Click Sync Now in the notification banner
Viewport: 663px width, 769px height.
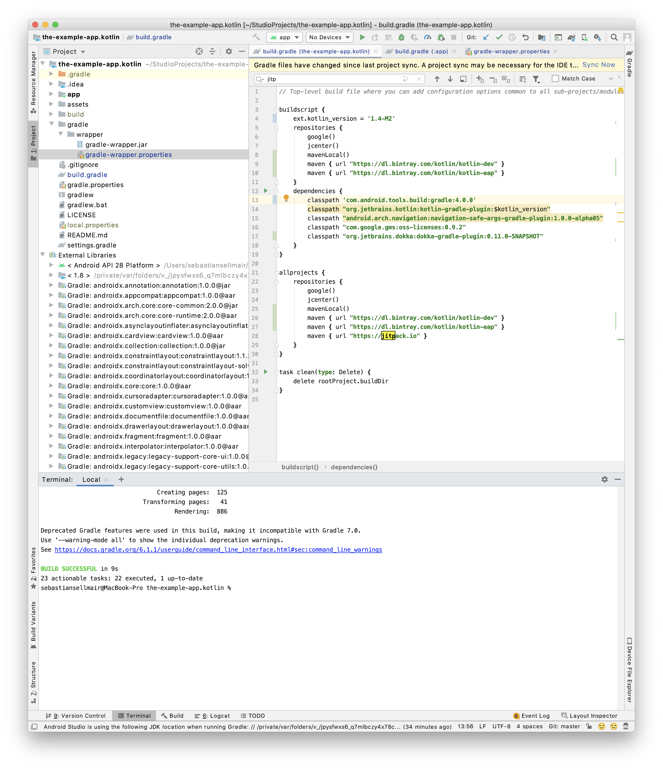click(x=598, y=65)
